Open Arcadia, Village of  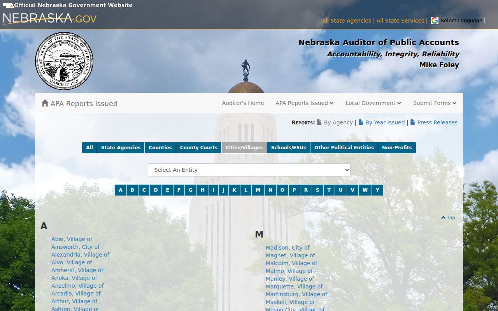(76, 294)
